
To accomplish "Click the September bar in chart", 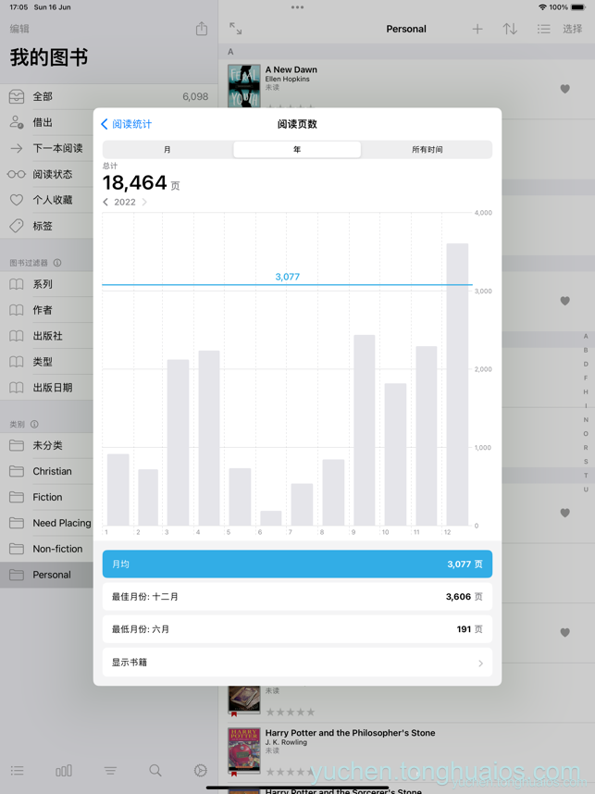I will pyautogui.click(x=364, y=430).
